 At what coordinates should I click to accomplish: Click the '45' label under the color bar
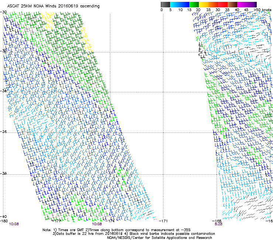point(246,10)
